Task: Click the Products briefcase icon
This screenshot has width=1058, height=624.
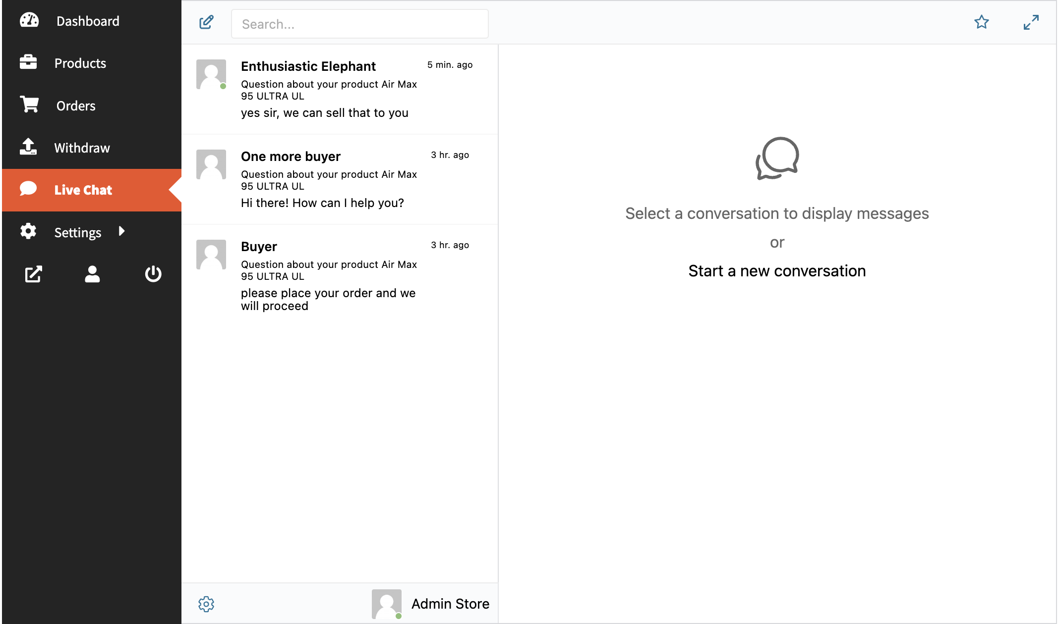Action: tap(28, 62)
